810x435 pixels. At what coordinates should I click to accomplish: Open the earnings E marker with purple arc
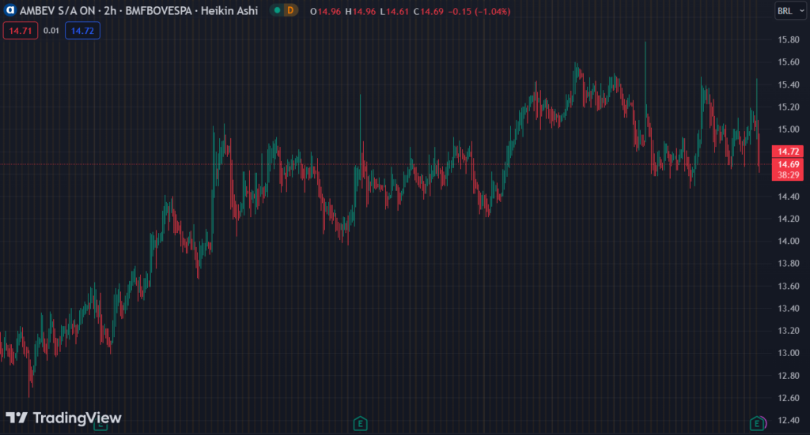(x=757, y=424)
